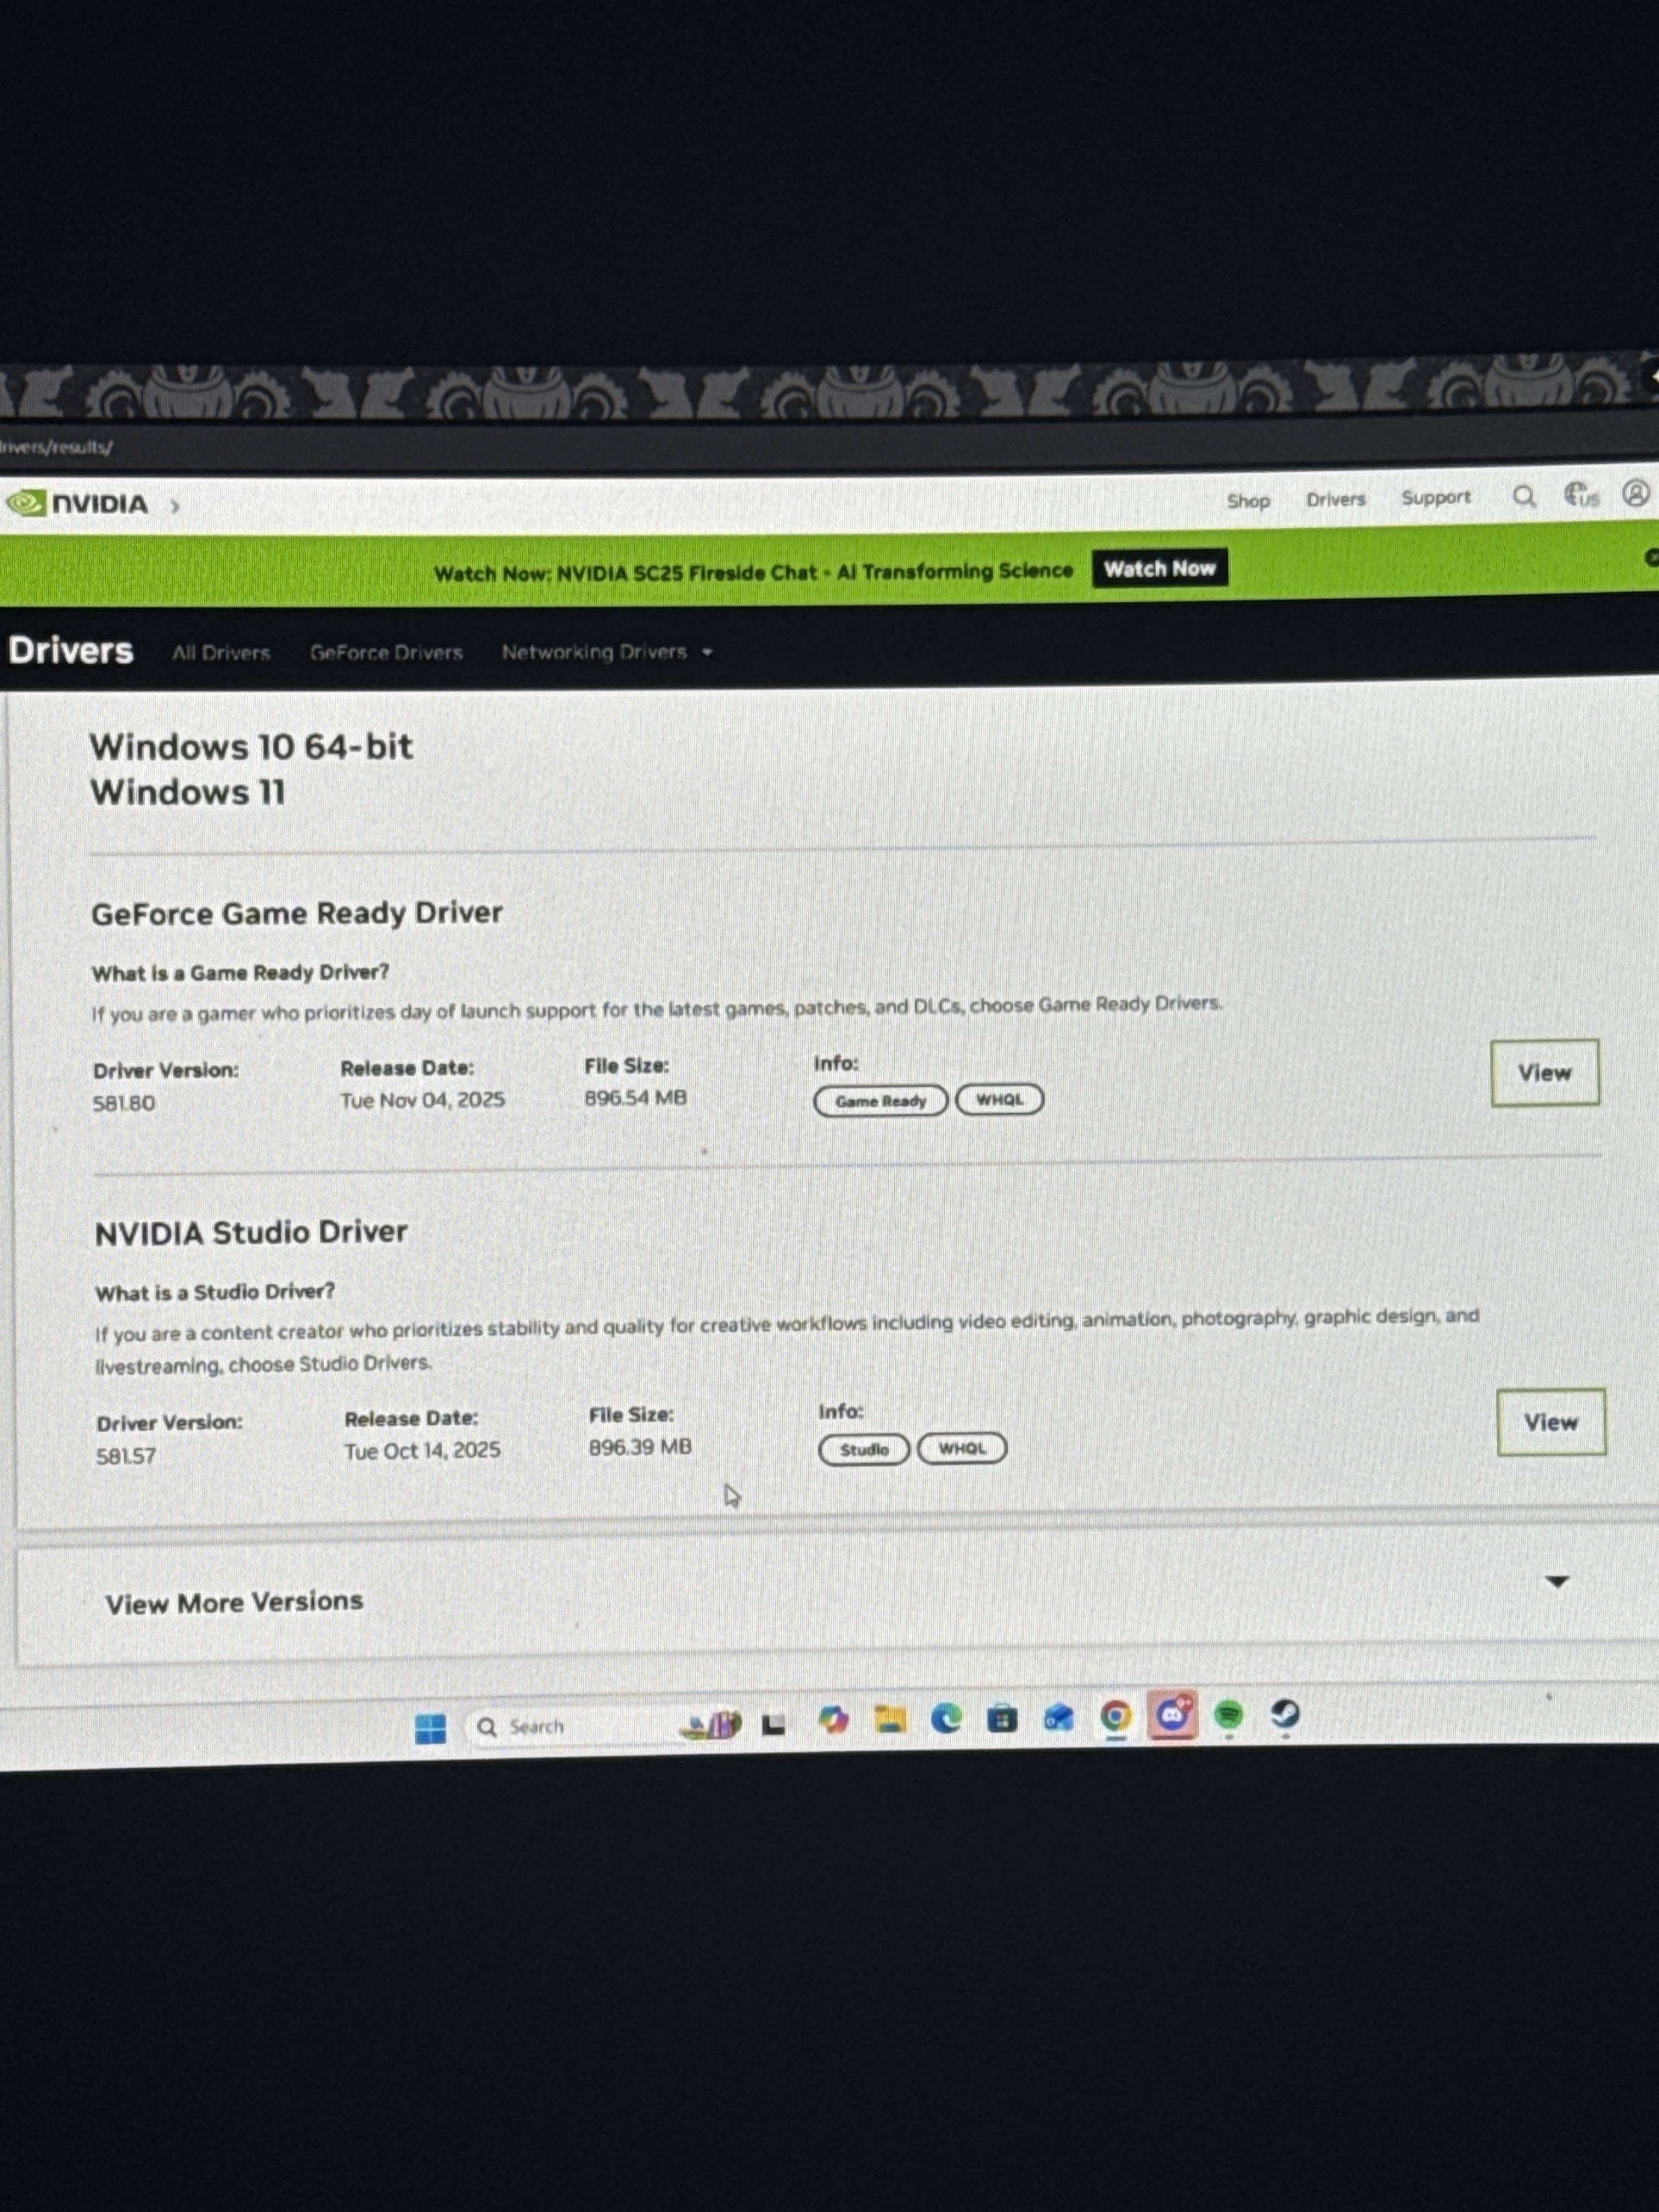Click the Shop menu link
The height and width of the screenshot is (2212, 1659).
[x=1247, y=501]
